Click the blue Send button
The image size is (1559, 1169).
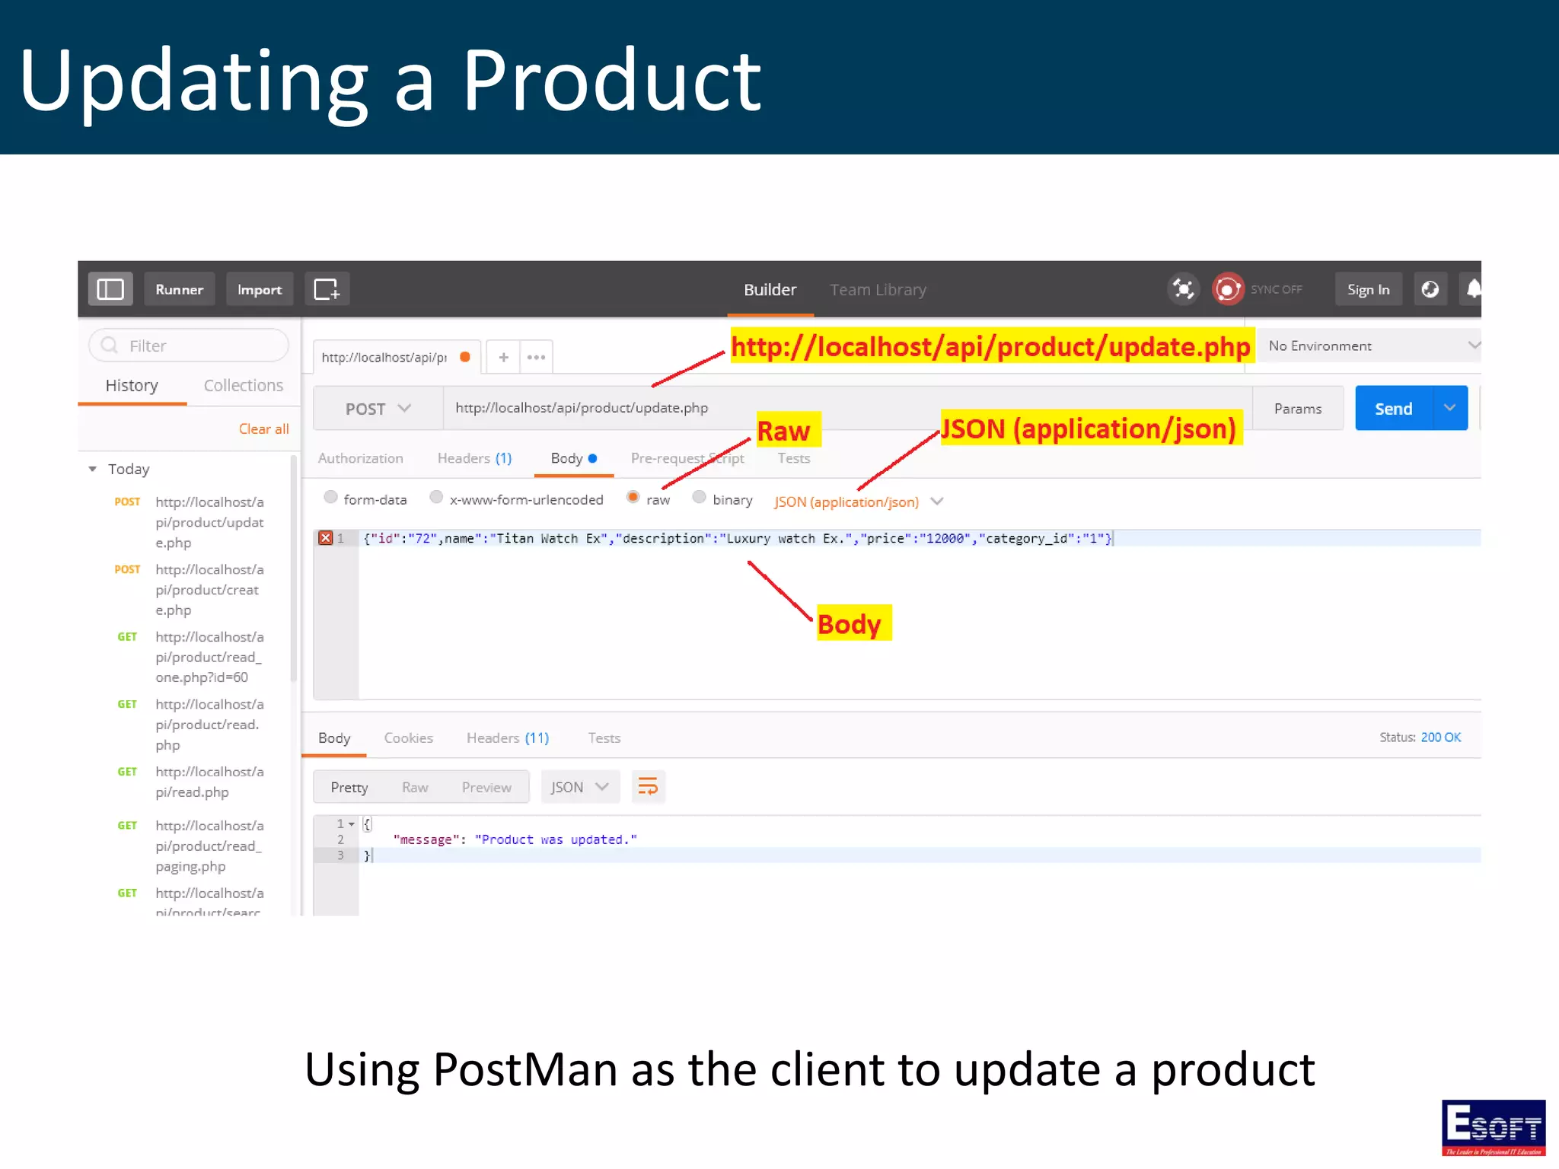pos(1393,408)
